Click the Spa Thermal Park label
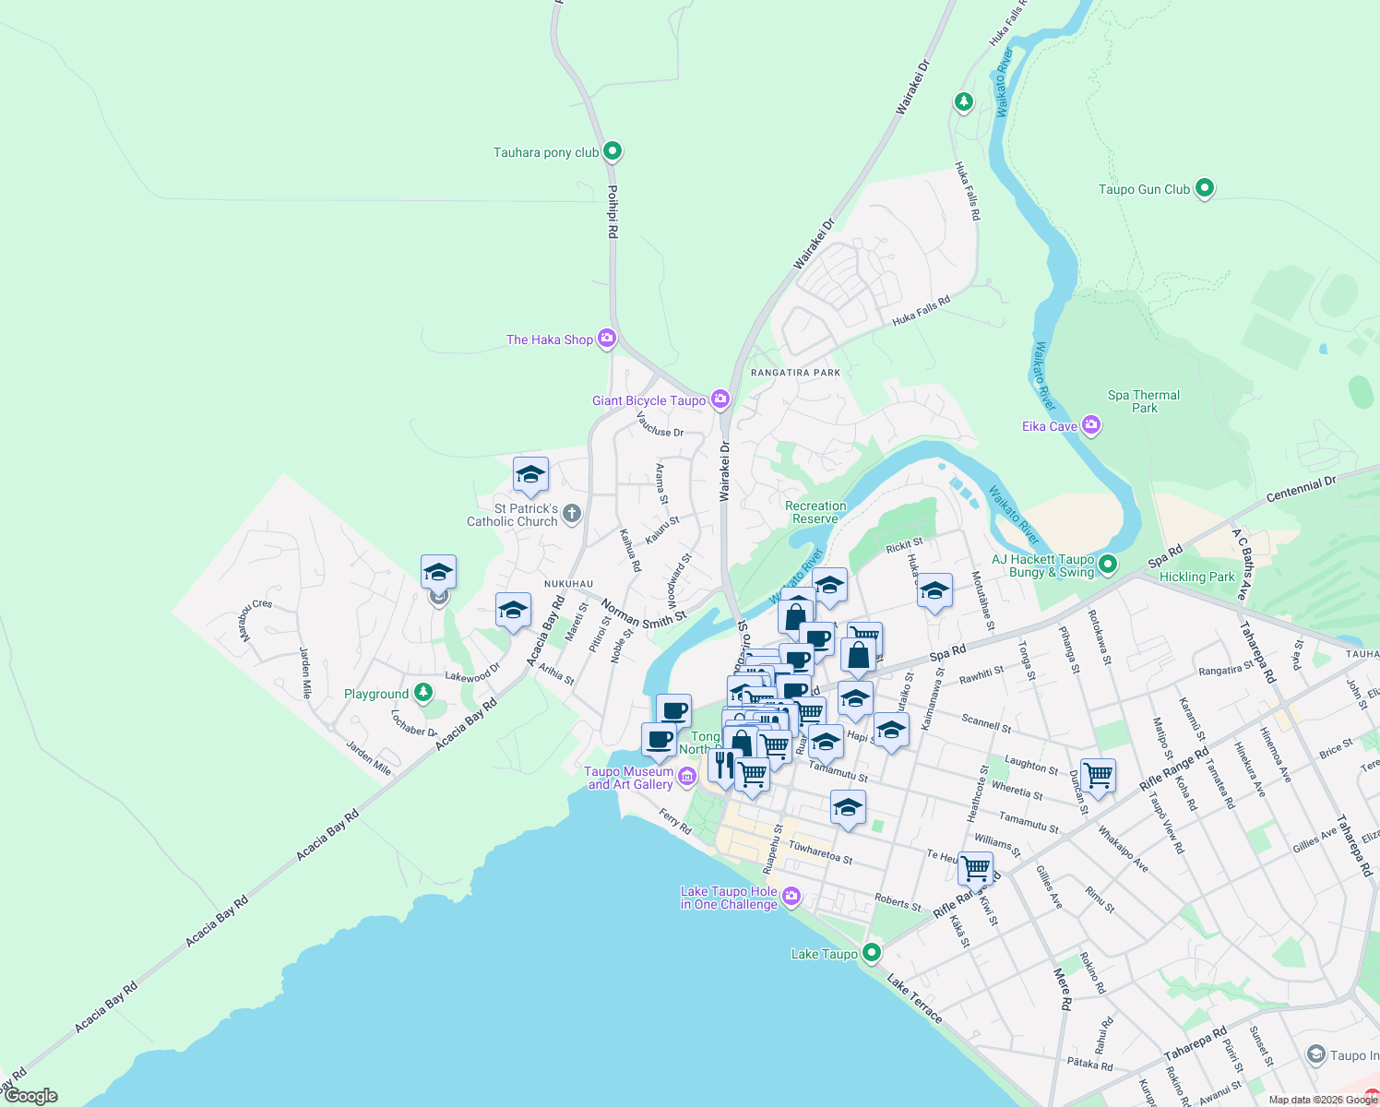Viewport: 1380px width, 1107px height. pyautogui.click(x=1144, y=401)
